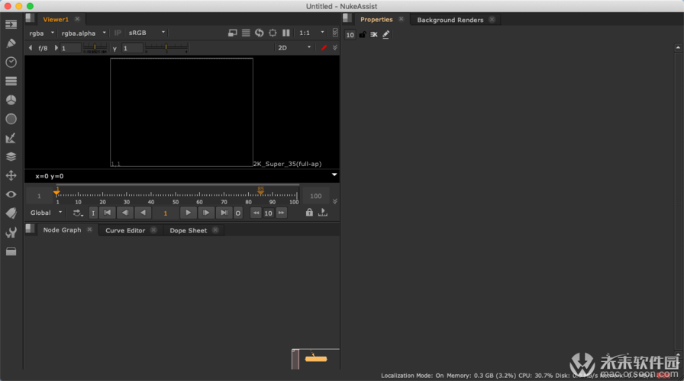This screenshot has height=381, width=684.
Task: Open the MetaData tag icon
Action: click(x=11, y=213)
